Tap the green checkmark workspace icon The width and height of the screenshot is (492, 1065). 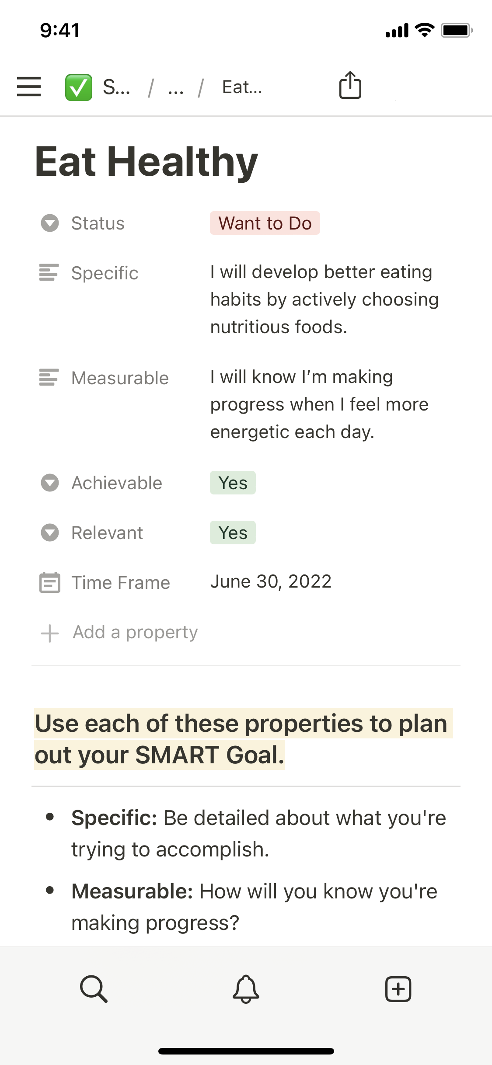point(79,87)
